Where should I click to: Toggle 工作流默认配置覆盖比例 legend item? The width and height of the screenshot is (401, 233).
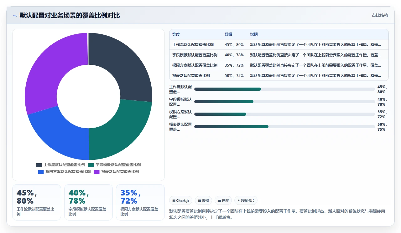[x=60, y=165]
